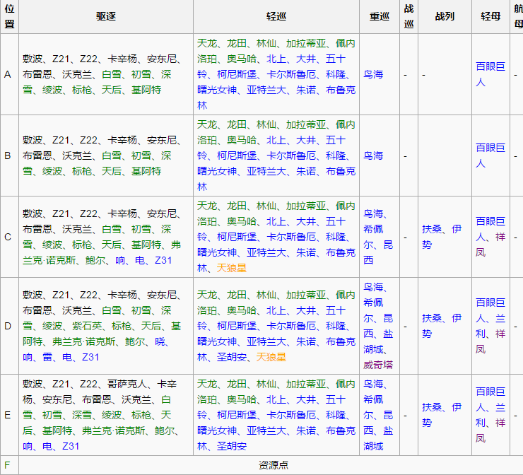The image size is (523, 475).
Task: Click the 雷 link in row D
Action: click(47, 357)
